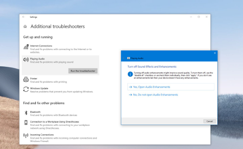
Task: Click the Incoming Connections antenna icon
Action: pyautogui.click(x=26, y=136)
